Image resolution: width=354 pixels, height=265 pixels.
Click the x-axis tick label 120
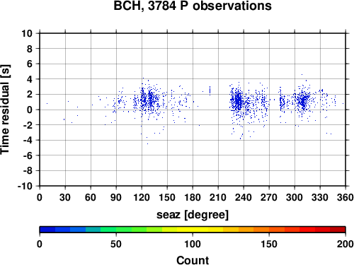[x=142, y=197]
